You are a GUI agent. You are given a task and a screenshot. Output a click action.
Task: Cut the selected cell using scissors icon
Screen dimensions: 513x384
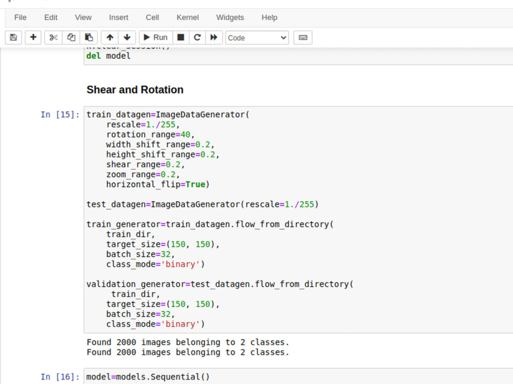(x=53, y=37)
